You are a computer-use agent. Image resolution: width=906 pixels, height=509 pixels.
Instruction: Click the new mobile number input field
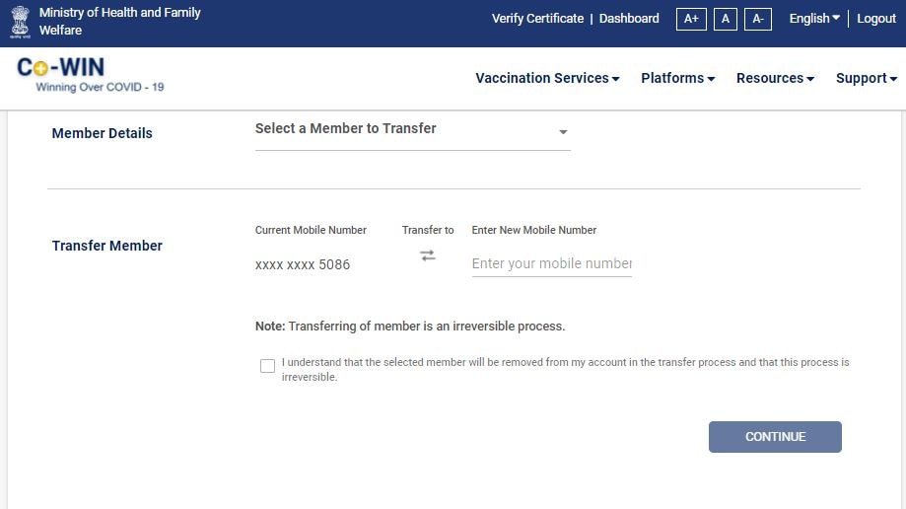[x=551, y=263]
